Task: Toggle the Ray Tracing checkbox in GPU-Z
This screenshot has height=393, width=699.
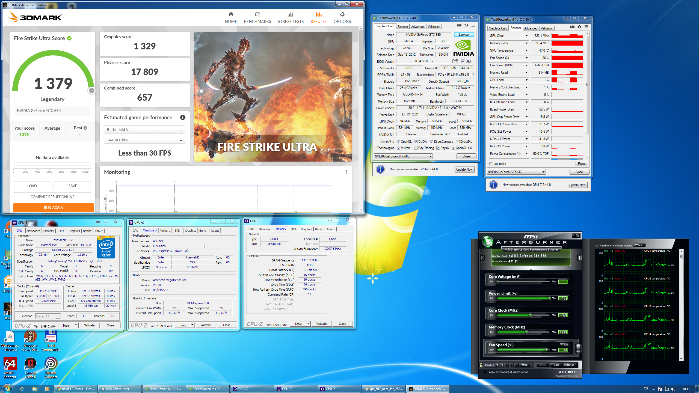Action: tap(416, 148)
